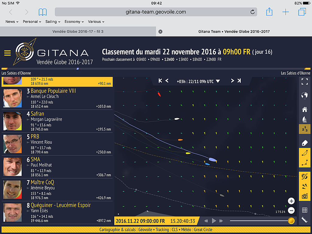
Task: Jump to first timestamp
Action: coord(160,80)
